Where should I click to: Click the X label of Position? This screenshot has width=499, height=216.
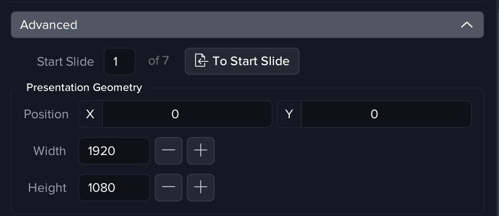[x=90, y=114]
